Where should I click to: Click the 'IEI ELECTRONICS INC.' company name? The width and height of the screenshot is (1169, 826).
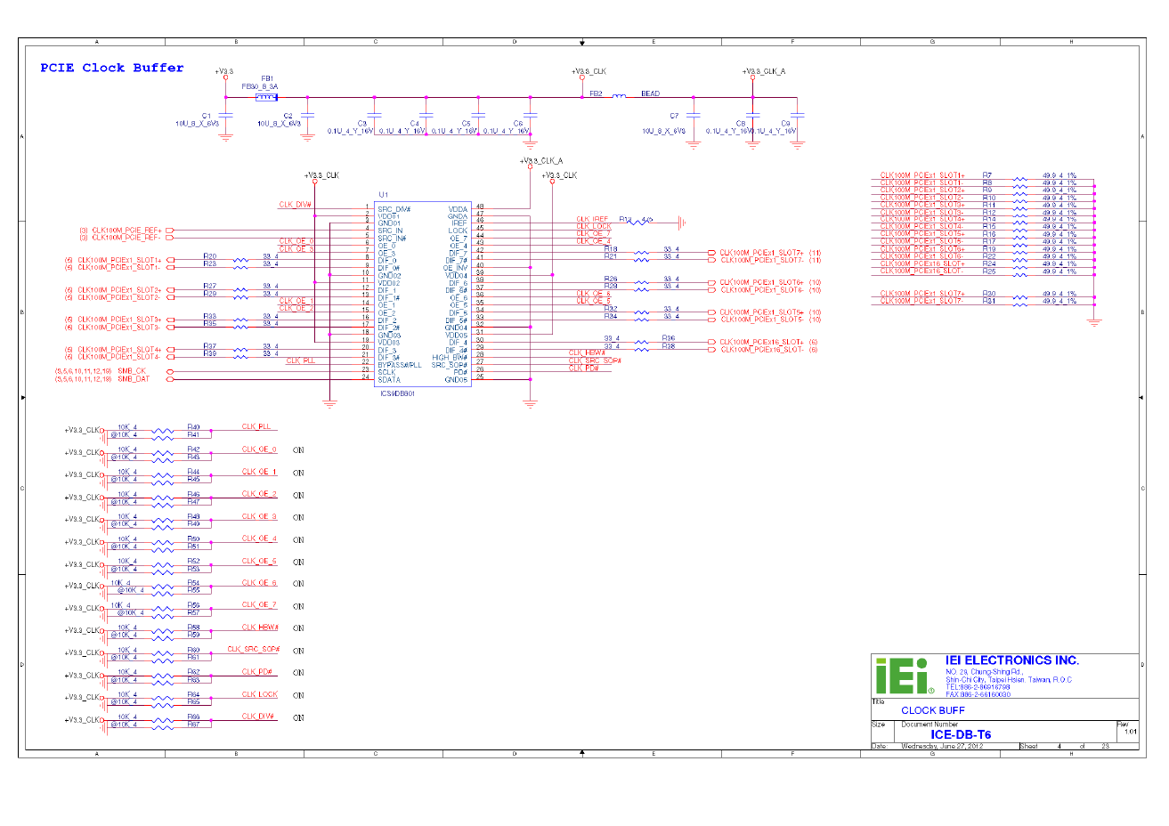[1012, 660]
